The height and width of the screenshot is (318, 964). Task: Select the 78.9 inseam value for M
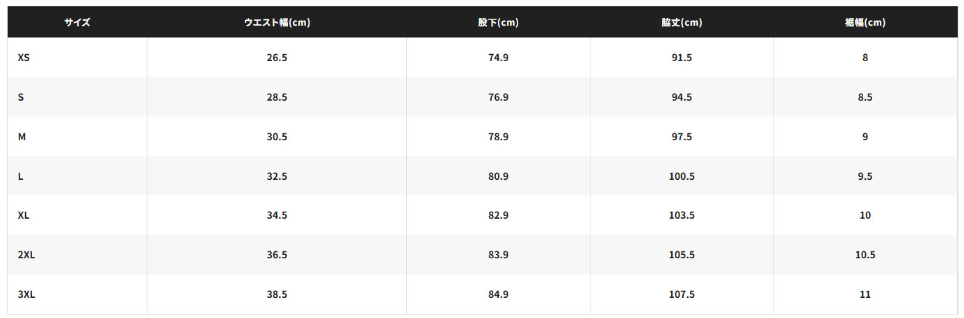(x=498, y=137)
